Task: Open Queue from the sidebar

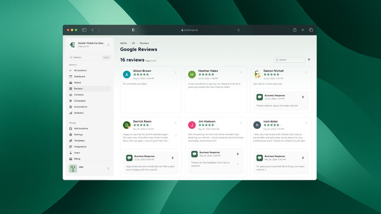Action: click(x=90, y=82)
